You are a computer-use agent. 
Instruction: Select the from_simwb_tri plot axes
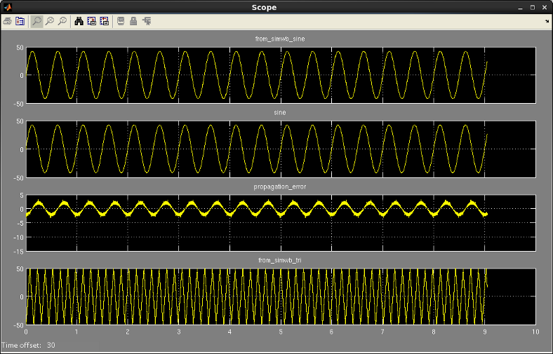coord(281,297)
